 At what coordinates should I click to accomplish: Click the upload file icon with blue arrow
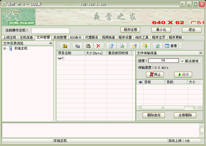tap(111, 46)
